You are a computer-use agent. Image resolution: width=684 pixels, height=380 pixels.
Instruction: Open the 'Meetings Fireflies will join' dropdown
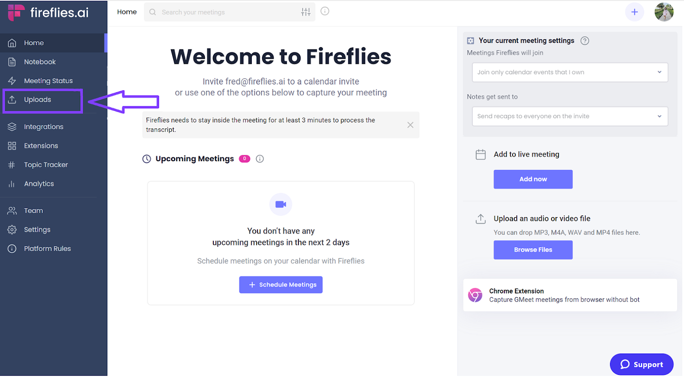[x=569, y=72]
